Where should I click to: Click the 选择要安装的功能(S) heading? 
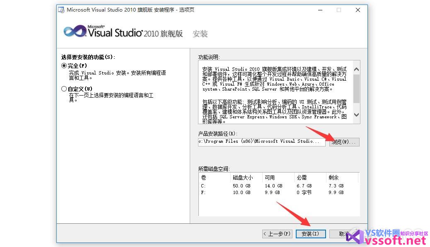pos(88,57)
